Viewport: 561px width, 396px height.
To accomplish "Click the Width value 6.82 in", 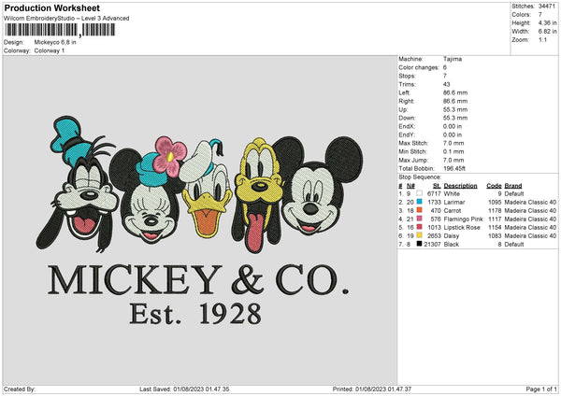I will (x=547, y=32).
